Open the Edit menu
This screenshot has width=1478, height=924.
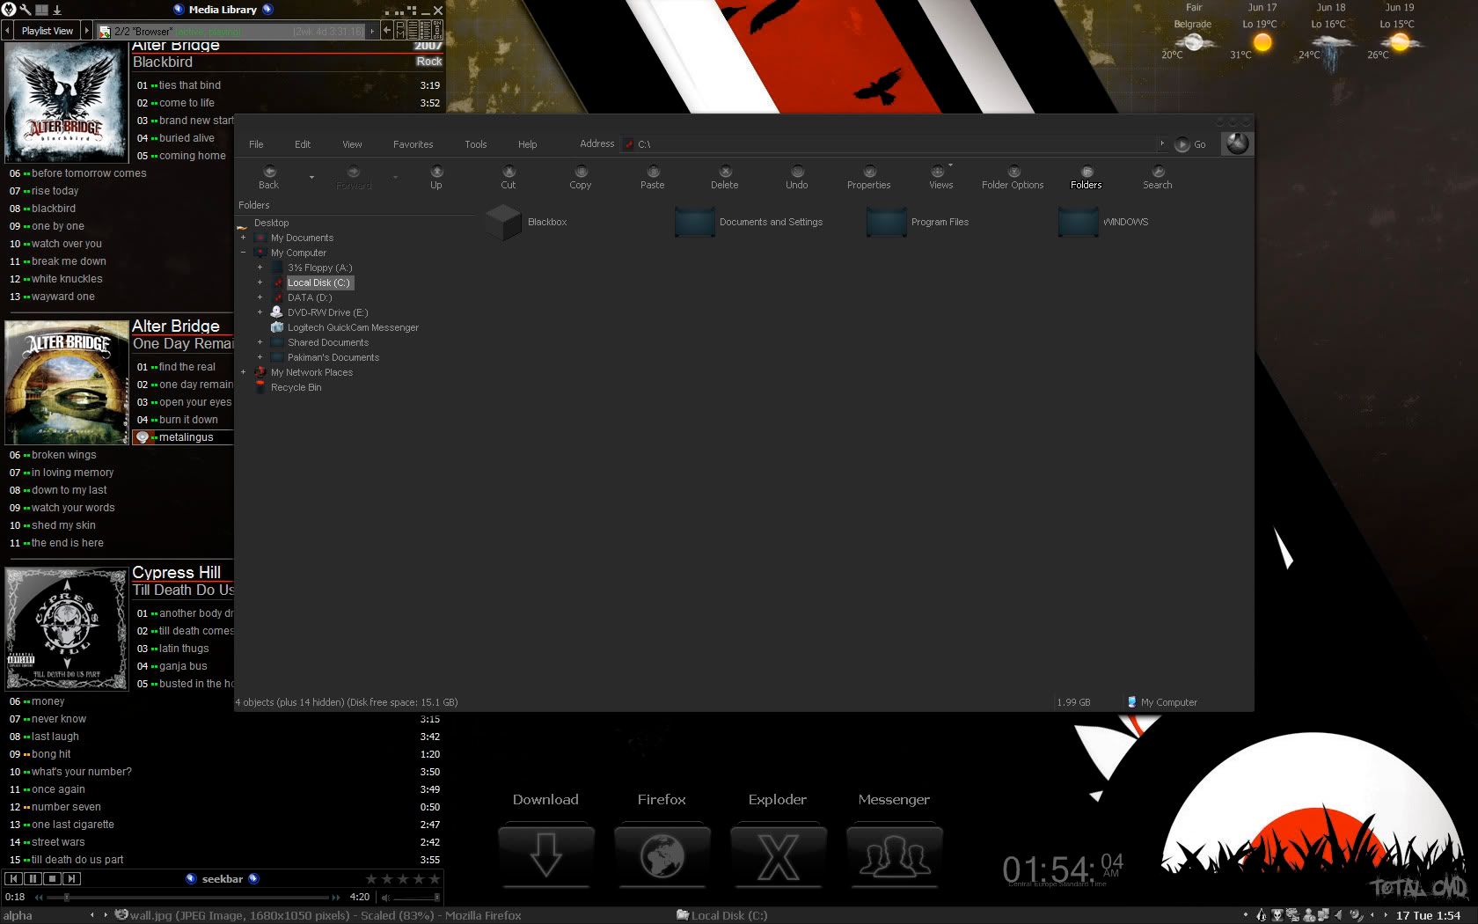[x=303, y=144]
